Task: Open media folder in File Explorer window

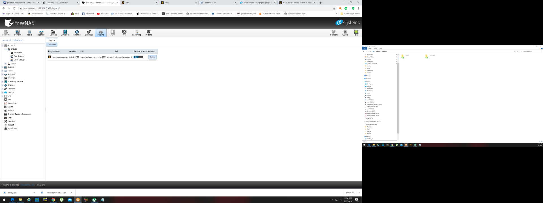Action: pos(405,56)
